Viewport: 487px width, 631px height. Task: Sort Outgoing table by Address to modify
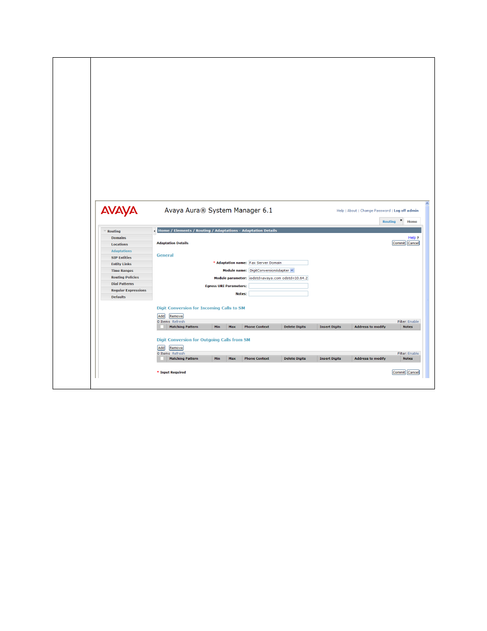[370, 359]
